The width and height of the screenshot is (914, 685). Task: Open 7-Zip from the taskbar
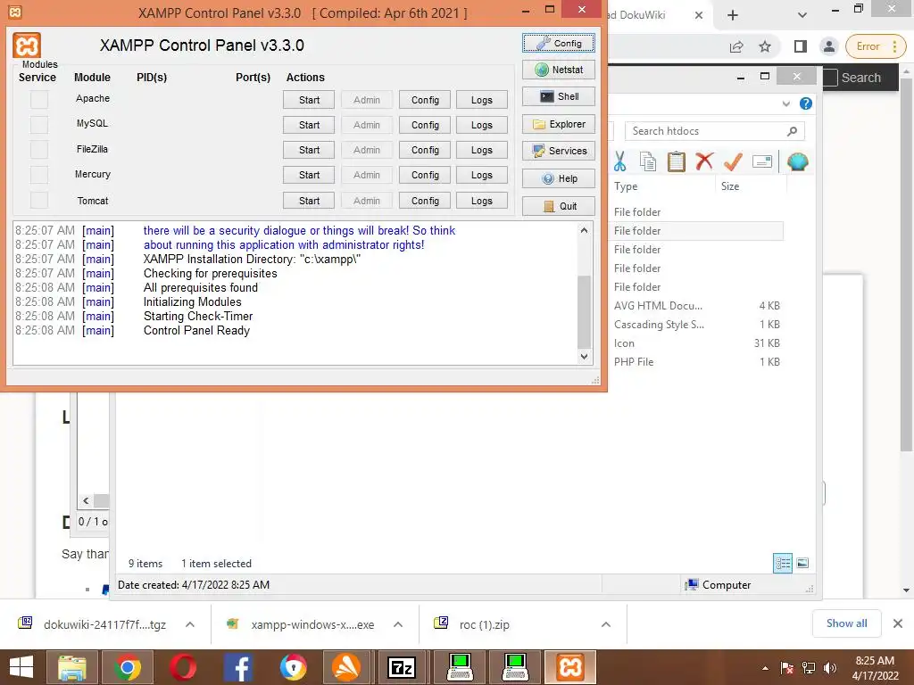point(402,667)
